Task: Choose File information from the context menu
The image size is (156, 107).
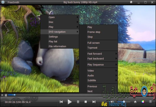Action: [57, 46]
